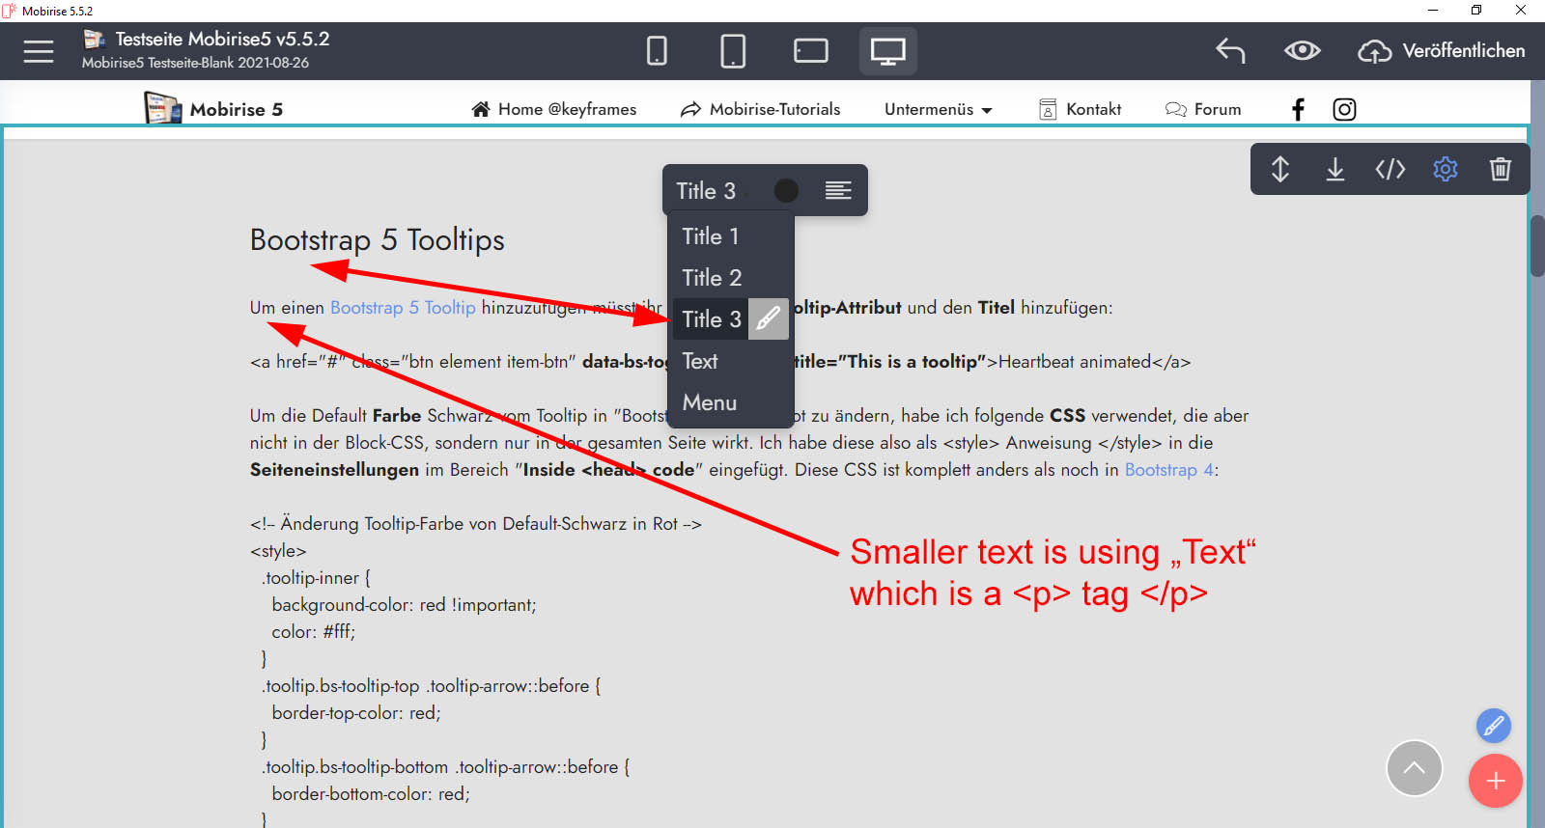The image size is (1545, 828).
Task: Open Mobirise-Tutorials nav link
Action: [x=761, y=109]
